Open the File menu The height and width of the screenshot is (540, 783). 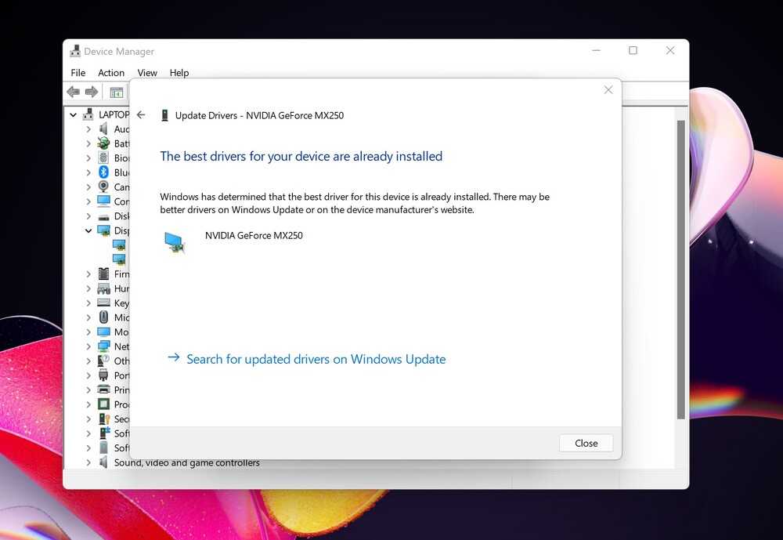[78, 73]
